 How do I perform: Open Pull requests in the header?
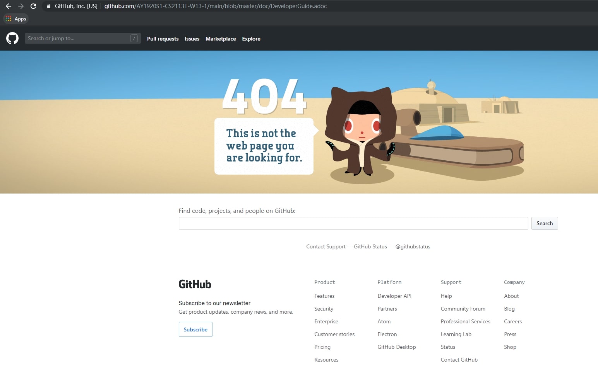pos(163,39)
